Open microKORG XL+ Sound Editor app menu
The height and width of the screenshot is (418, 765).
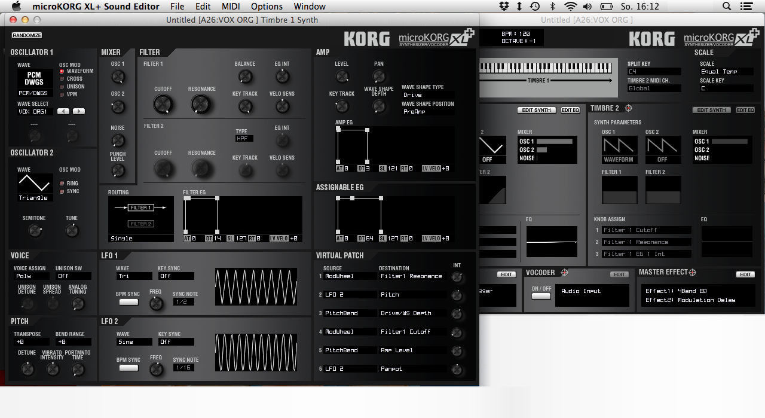click(96, 7)
